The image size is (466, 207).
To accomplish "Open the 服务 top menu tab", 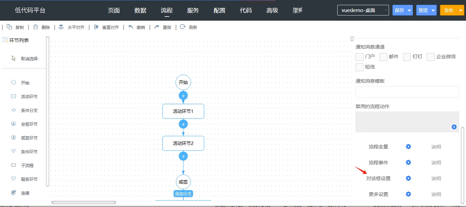I will [193, 10].
